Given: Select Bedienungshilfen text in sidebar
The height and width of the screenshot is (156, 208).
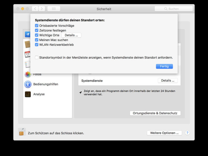Looking at the screenshot, I should pos(46,84).
